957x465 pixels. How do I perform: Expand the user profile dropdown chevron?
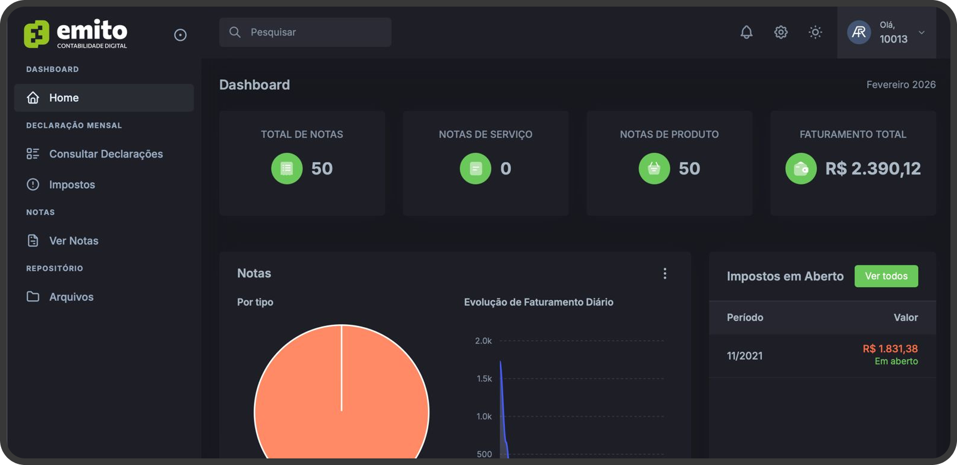tap(922, 32)
